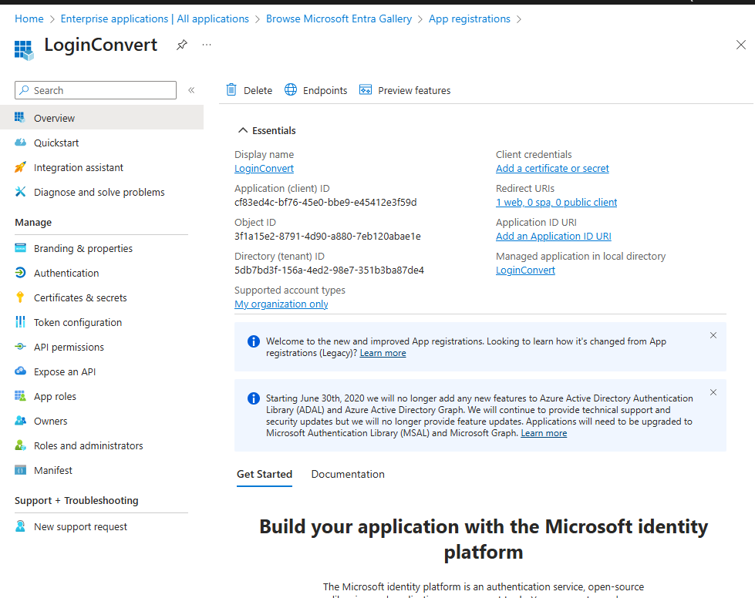The height and width of the screenshot is (598, 755).
Task: Switch to the Documentation tab
Action: click(x=348, y=475)
